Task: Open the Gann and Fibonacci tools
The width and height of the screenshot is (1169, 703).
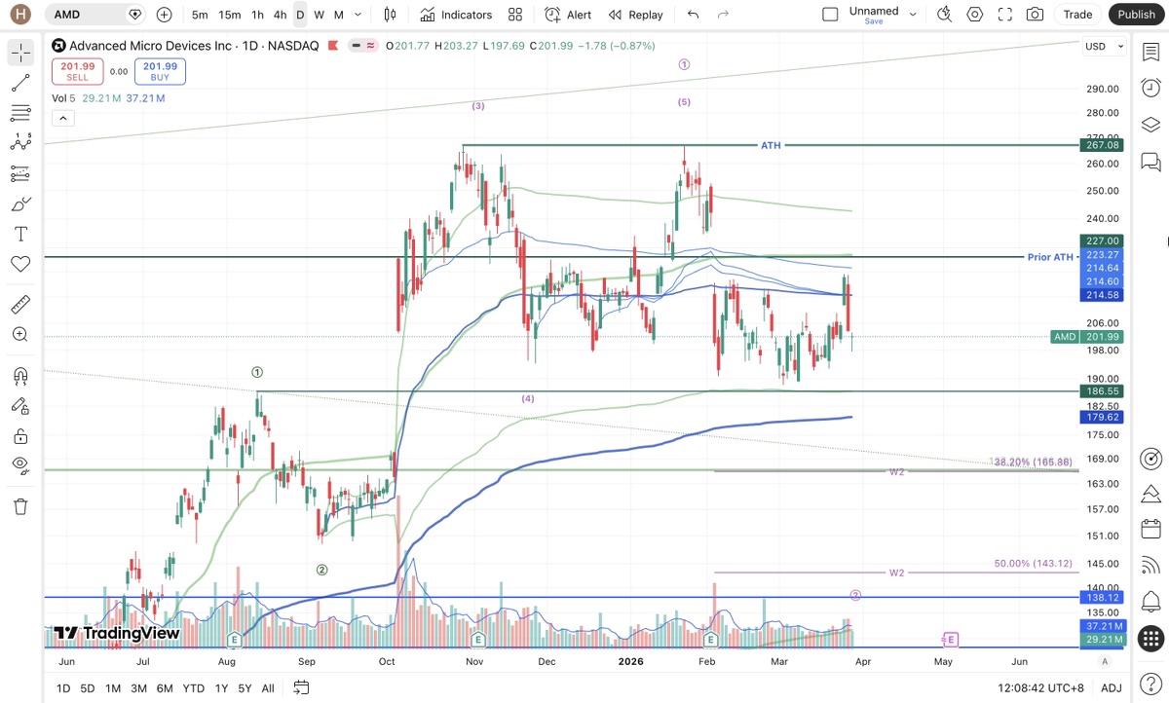Action: click(x=20, y=113)
